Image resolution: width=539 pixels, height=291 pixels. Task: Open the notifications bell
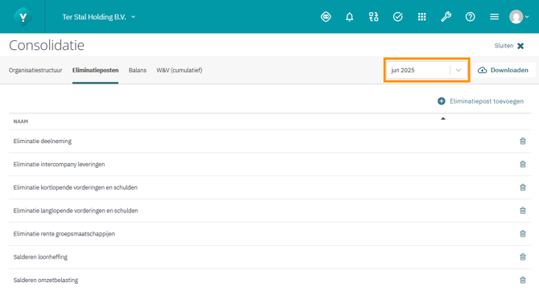[350, 17]
